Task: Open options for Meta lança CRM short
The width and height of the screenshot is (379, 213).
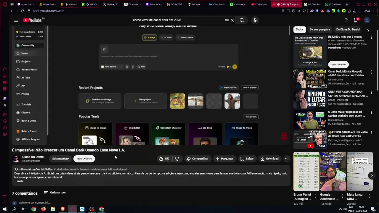Action: tap(369, 196)
